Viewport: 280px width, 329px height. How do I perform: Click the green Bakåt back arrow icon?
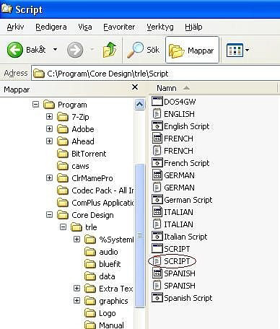[15, 50]
